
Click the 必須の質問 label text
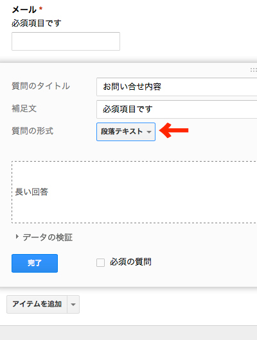pyautogui.click(x=130, y=262)
